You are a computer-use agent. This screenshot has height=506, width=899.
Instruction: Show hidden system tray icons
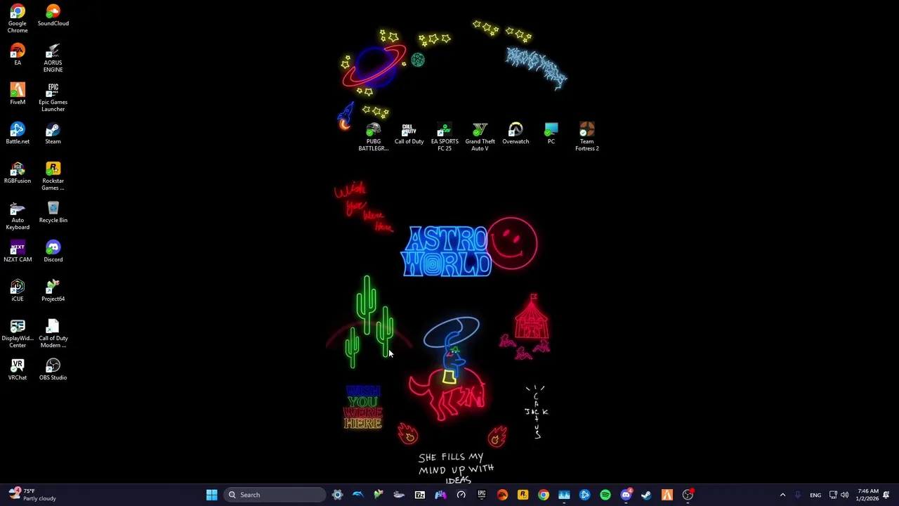(782, 495)
